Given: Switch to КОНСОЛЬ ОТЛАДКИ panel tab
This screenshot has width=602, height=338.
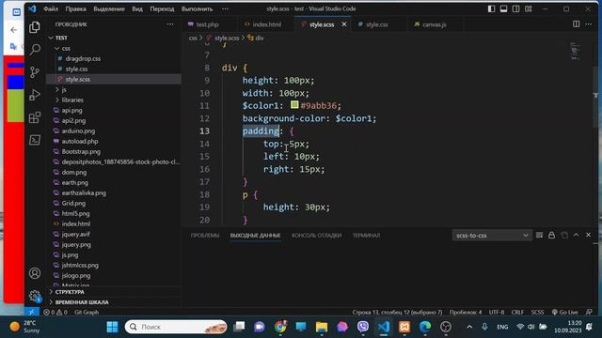Looking at the screenshot, I should click(x=316, y=236).
